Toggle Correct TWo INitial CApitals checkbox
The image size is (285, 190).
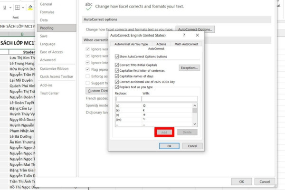click(x=117, y=65)
